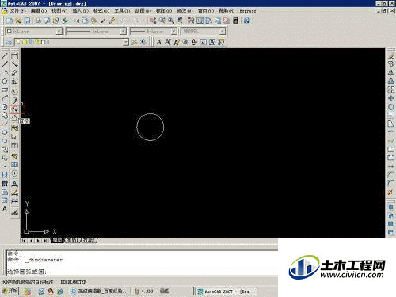The image size is (396, 297).
Task: Open the 视图 (View) menu
Action: click(59, 11)
